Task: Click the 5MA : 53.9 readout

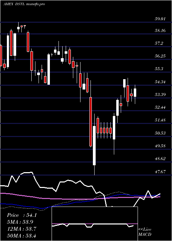Action: [20, 222]
